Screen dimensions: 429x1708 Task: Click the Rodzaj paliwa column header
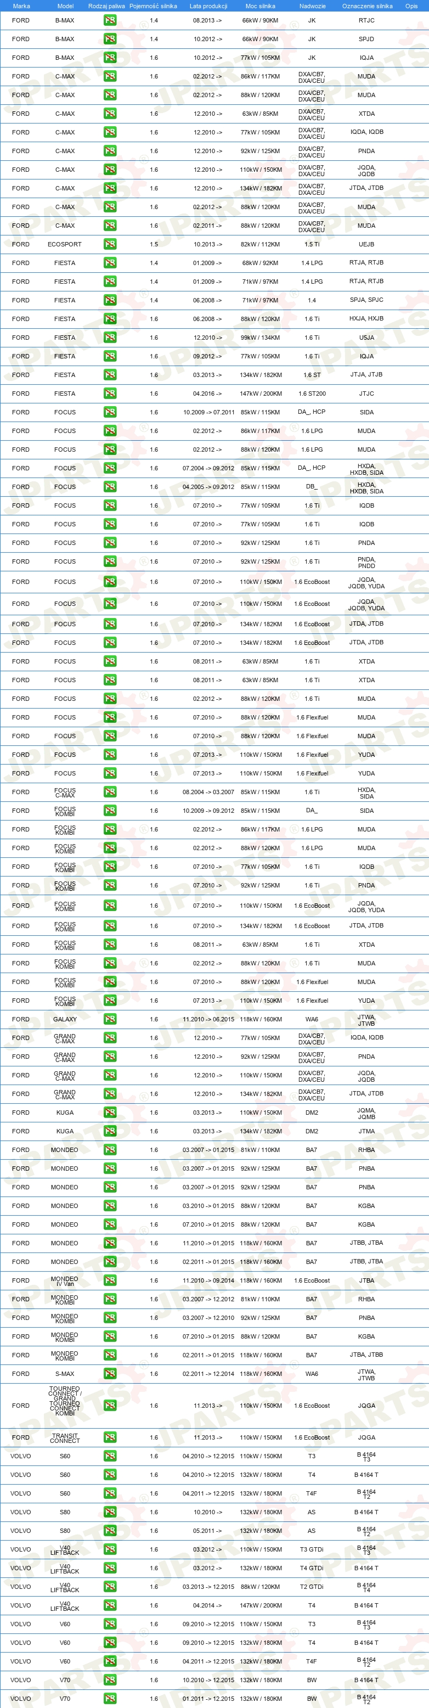click(x=107, y=6)
